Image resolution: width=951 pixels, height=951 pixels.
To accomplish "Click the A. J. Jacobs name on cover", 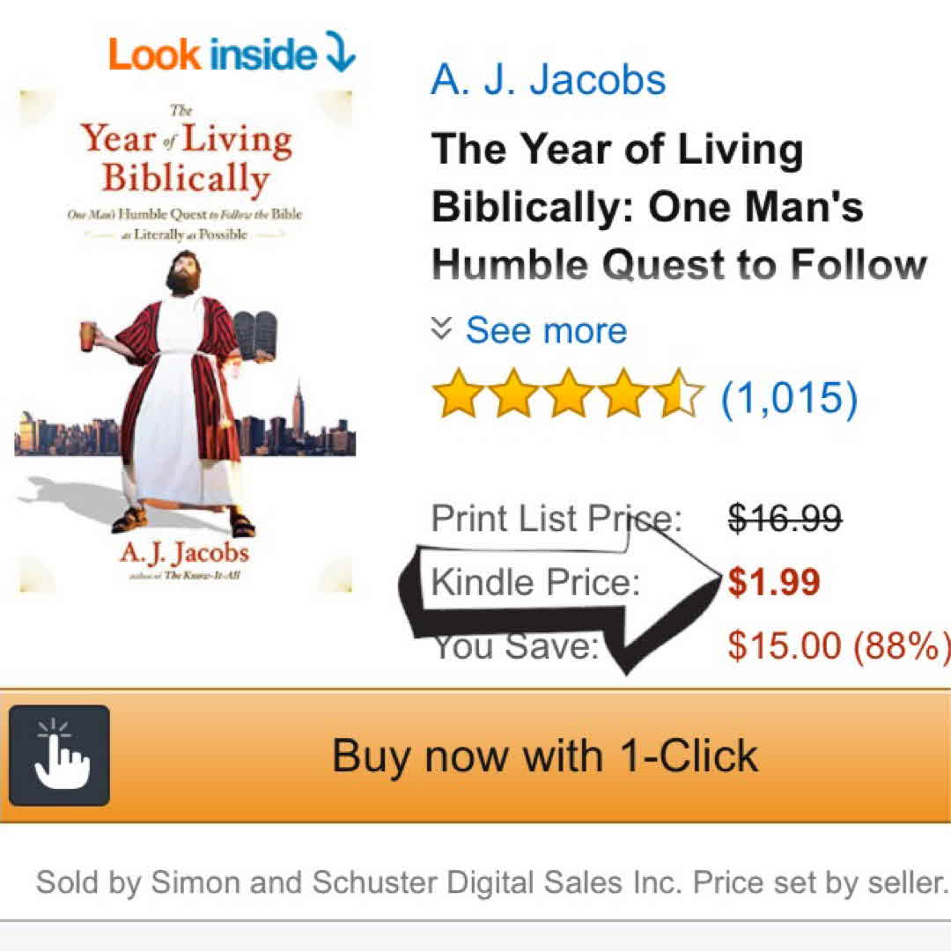I will (x=184, y=552).
